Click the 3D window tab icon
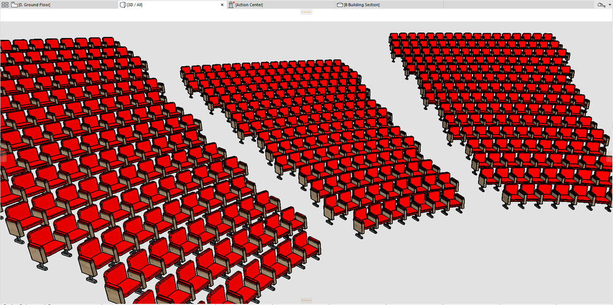 pos(123,5)
